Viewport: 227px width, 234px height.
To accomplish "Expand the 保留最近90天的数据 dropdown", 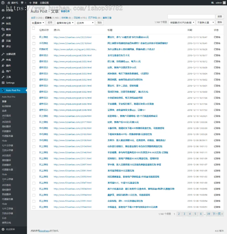I will 182,22.
